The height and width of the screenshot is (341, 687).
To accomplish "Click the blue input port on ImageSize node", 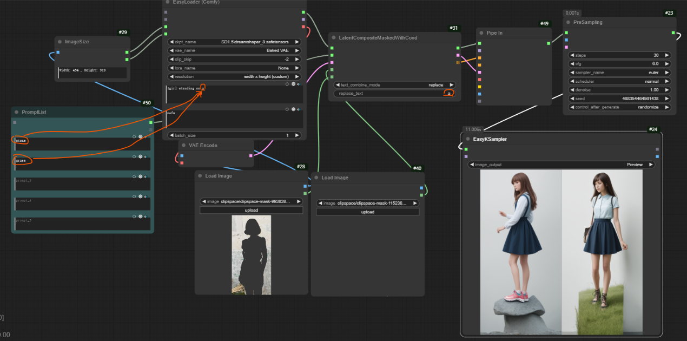I will pyautogui.click(x=58, y=53).
